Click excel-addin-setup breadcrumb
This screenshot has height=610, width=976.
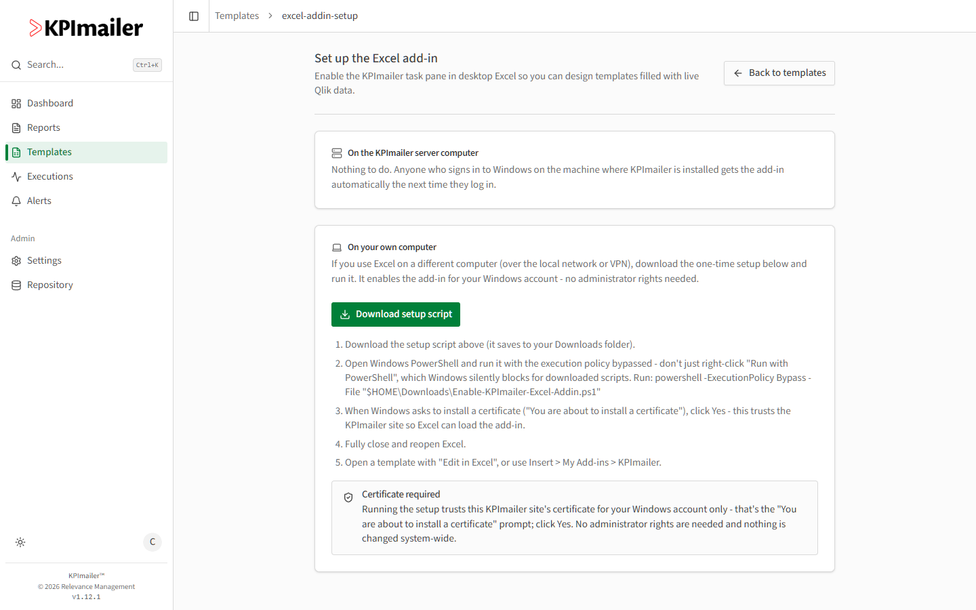[320, 16]
